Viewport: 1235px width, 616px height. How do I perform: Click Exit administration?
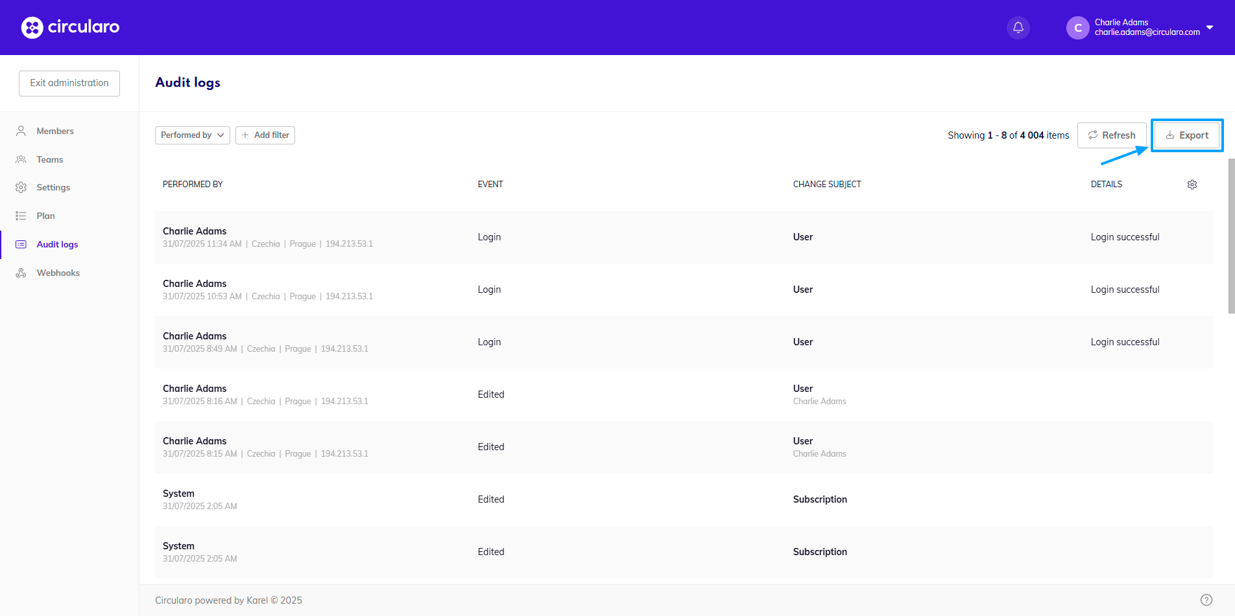[69, 83]
